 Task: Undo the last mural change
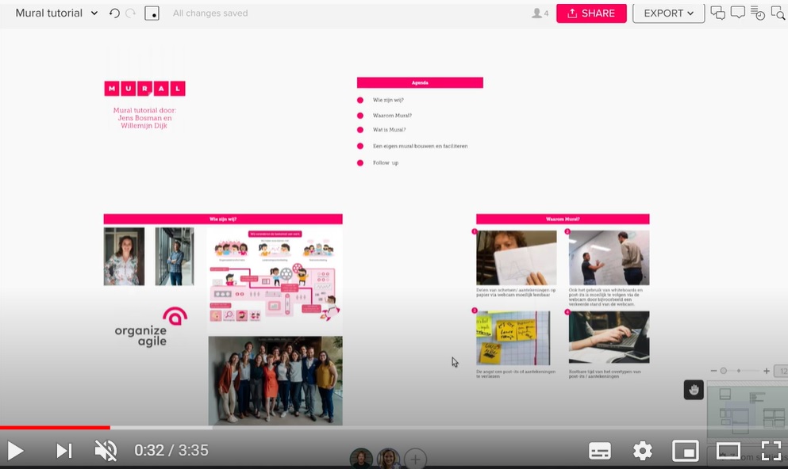click(114, 13)
